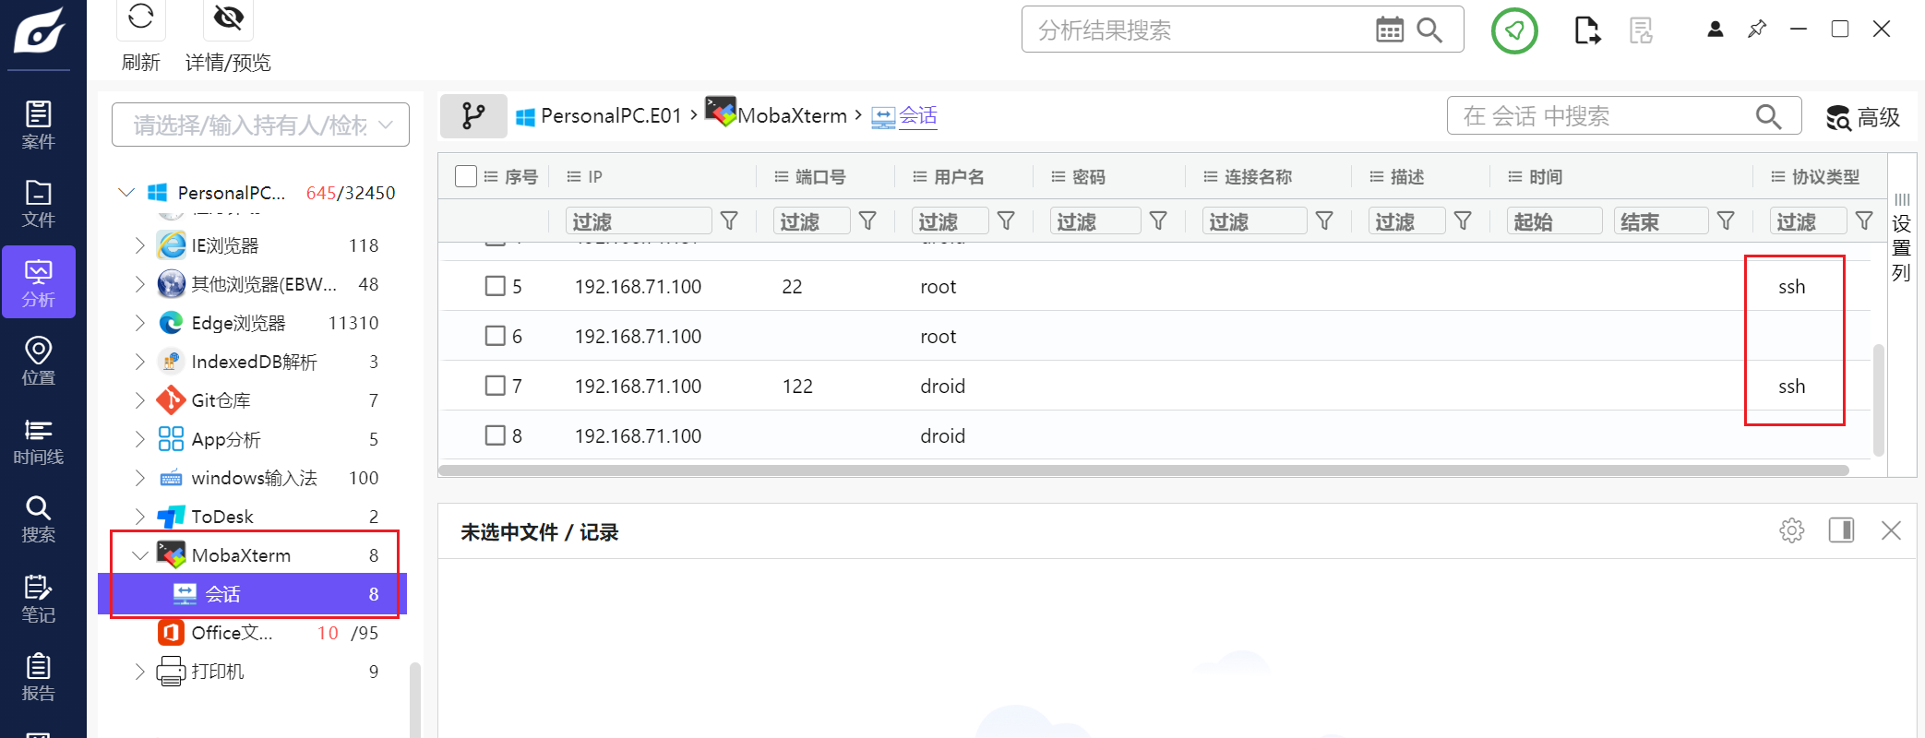Click the 会话 breadcrumb link
1925x738 pixels.
918,116
